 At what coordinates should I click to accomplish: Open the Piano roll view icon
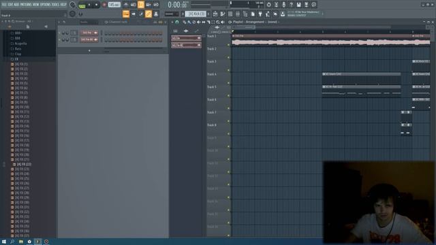[x=223, y=14]
